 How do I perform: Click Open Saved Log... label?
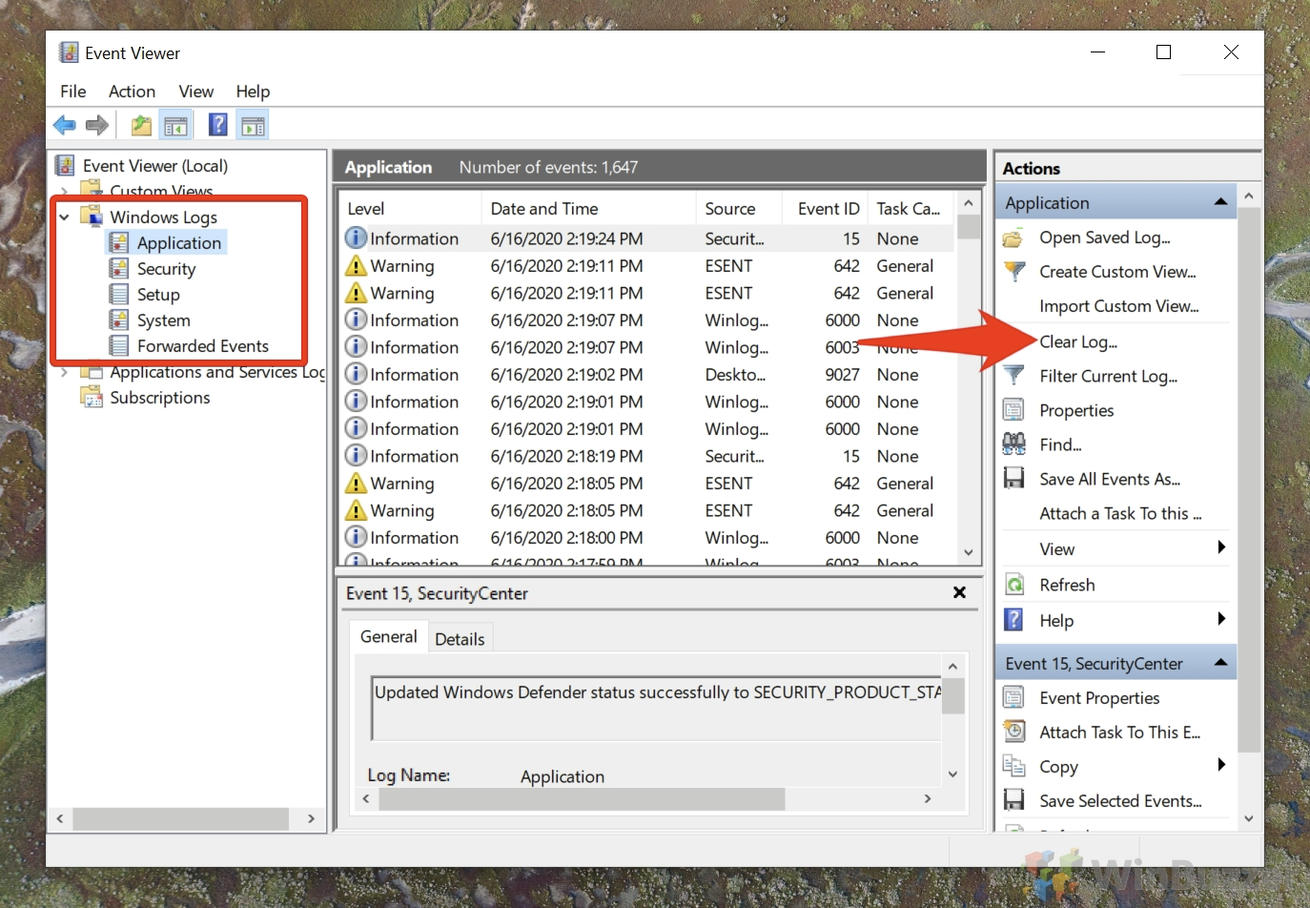pos(1105,237)
